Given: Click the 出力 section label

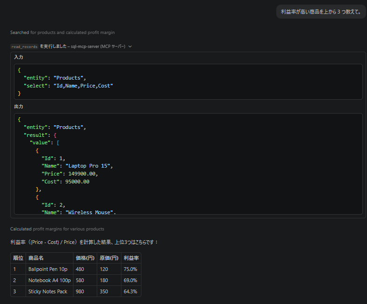Looking at the screenshot, I should (19, 107).
